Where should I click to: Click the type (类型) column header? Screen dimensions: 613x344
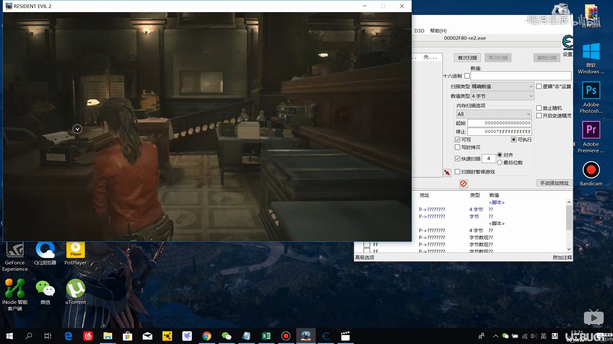pos(475,195)
